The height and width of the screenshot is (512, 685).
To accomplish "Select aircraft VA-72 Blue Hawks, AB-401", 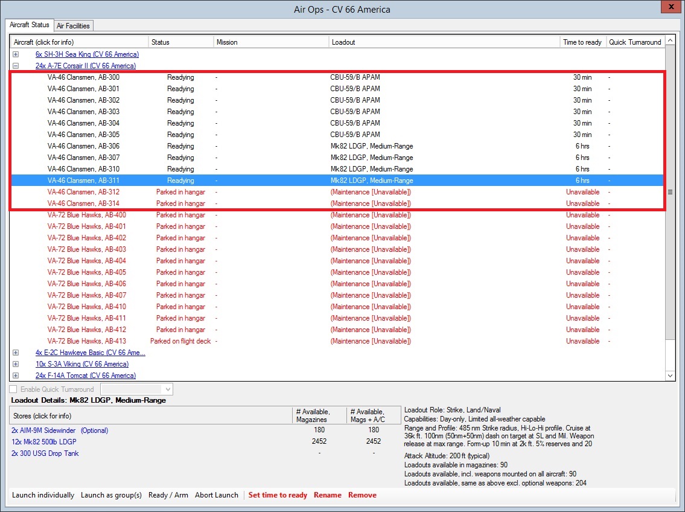I will coord(337,226).
